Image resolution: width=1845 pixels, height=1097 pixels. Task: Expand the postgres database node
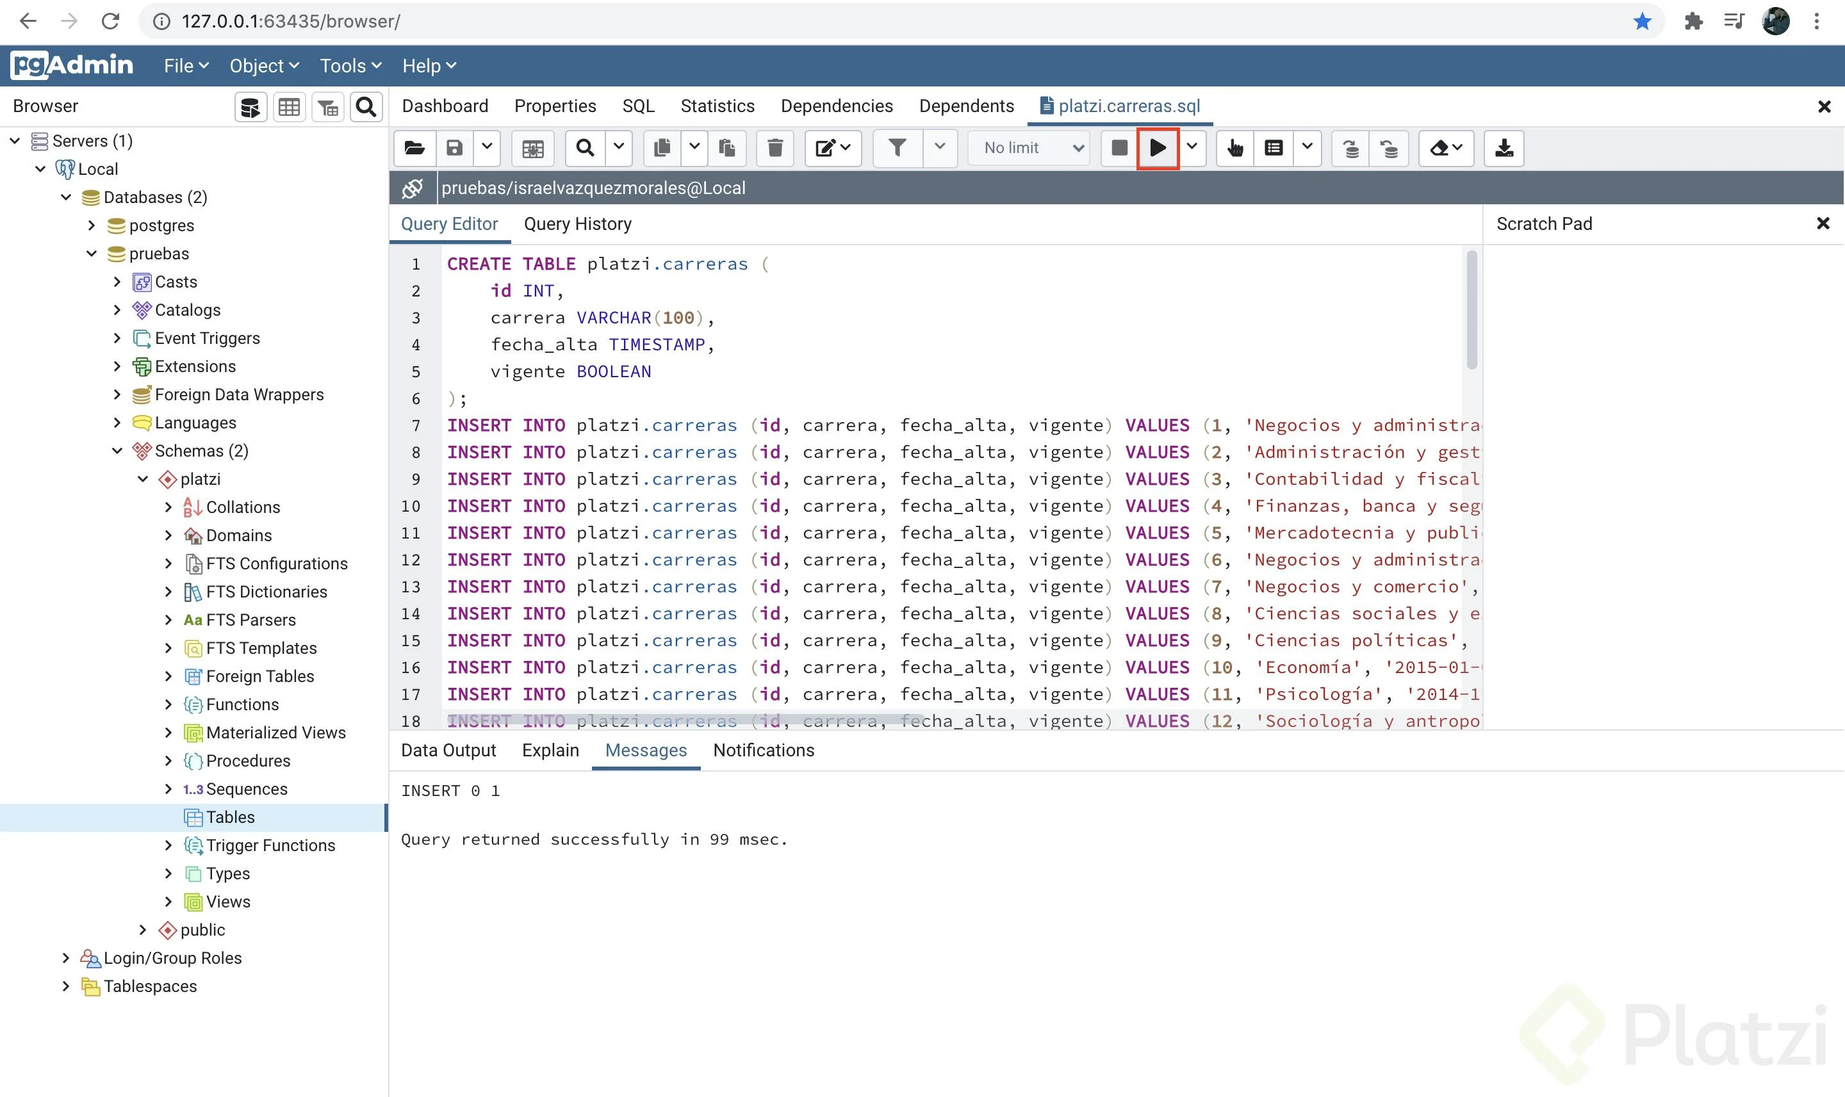click(x=92, y=225)
